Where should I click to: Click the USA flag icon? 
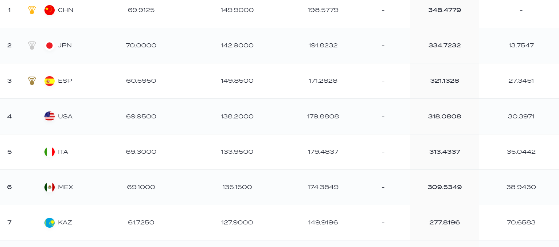50,117
